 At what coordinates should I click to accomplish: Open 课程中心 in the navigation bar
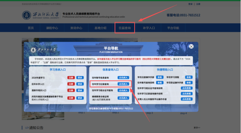pos(52,28)
